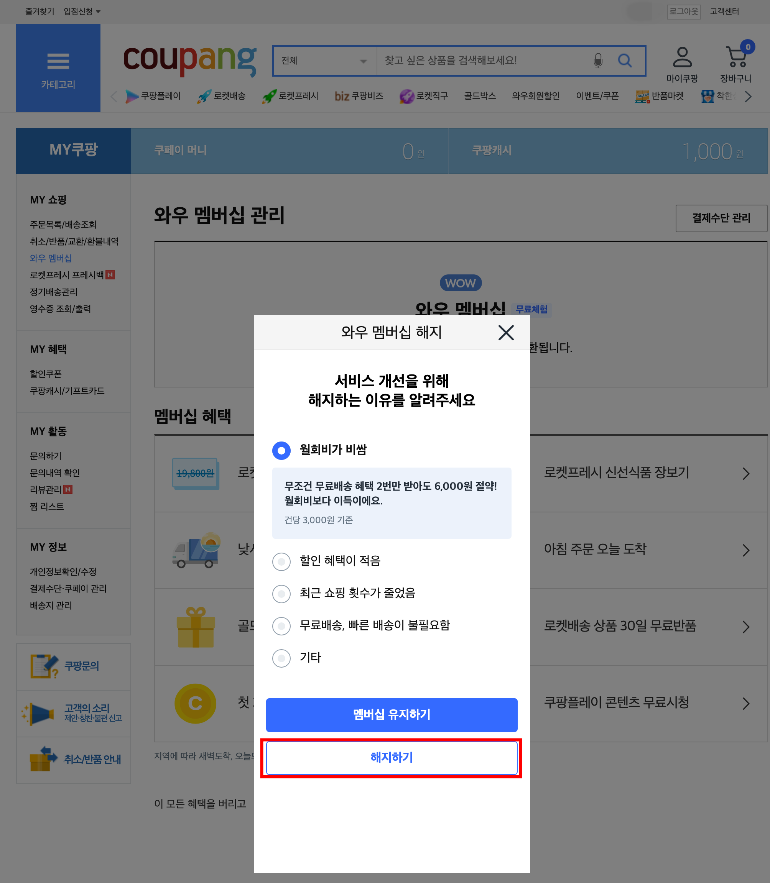Click the 로켓프레시 green rocket icon

point(269,96)
